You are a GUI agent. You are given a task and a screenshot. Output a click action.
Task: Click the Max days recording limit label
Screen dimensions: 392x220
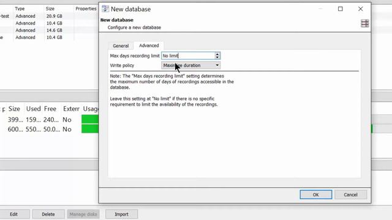[135, 56]
